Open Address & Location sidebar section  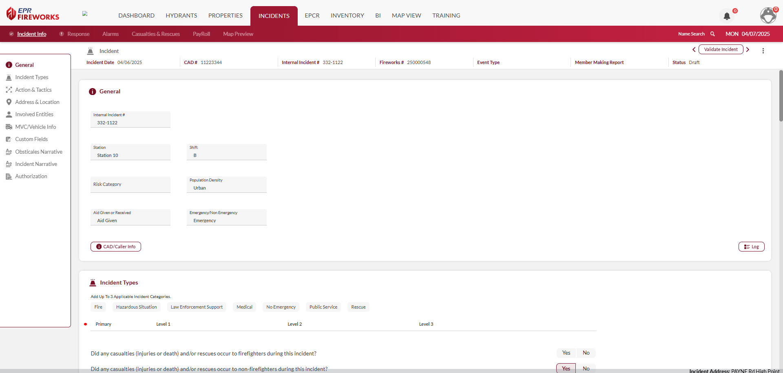(37, 102)
